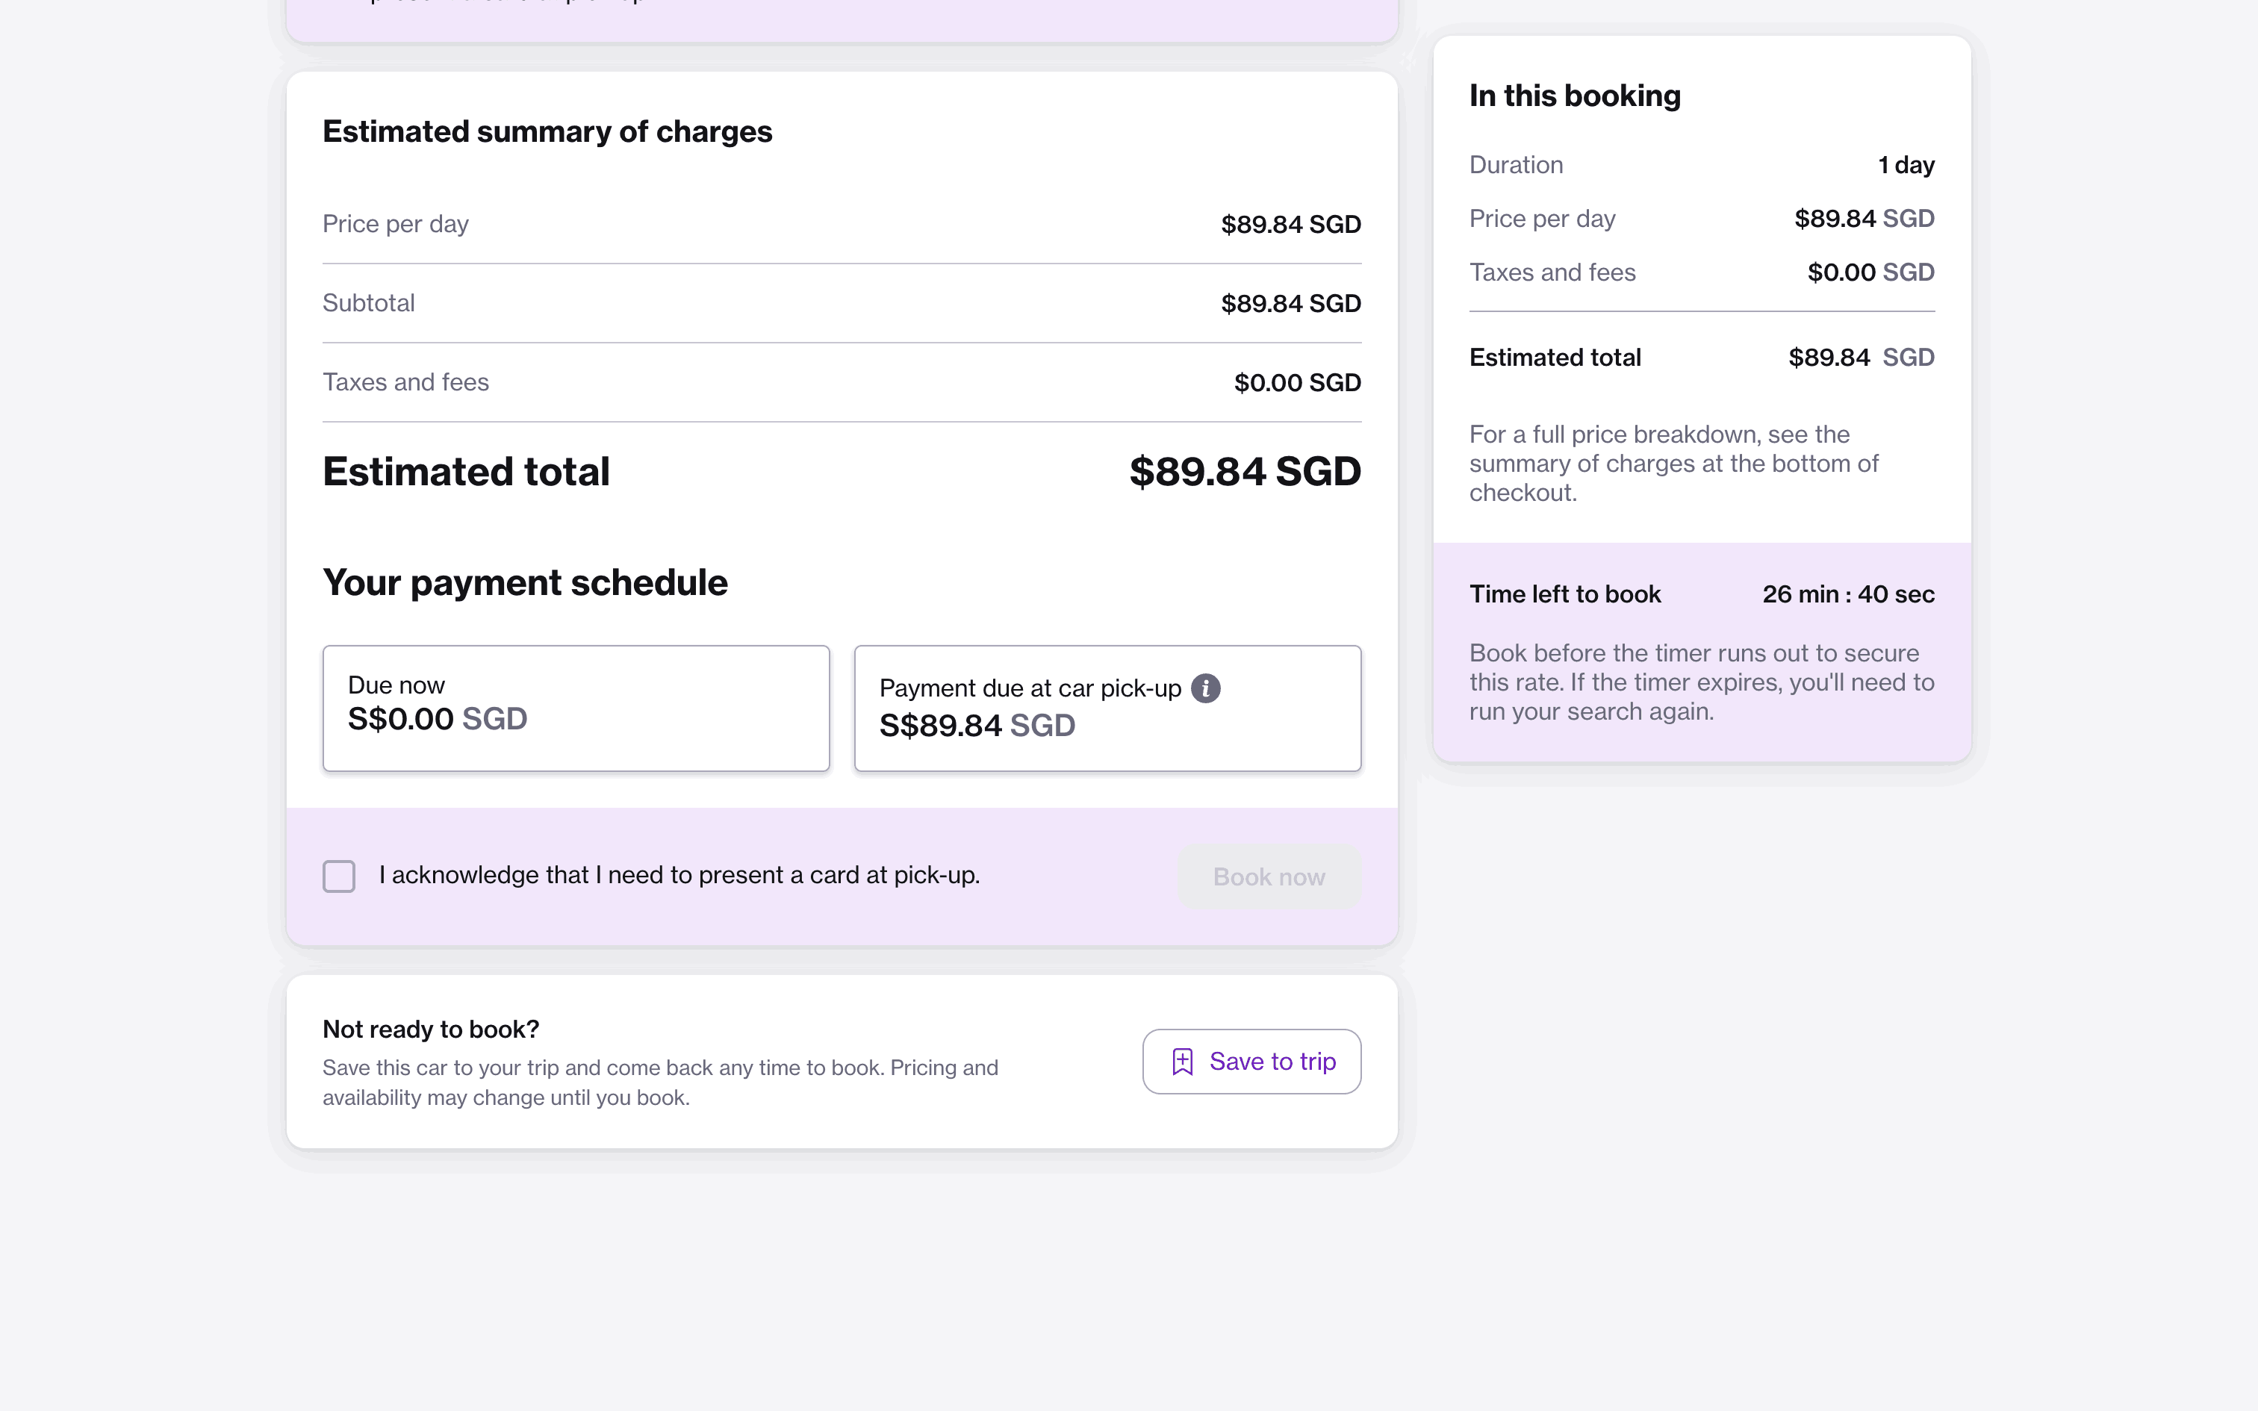This screenshot has width=2258, height=1411.
Task: Click the Your payment schedule heading
Action: coord(524,583)
